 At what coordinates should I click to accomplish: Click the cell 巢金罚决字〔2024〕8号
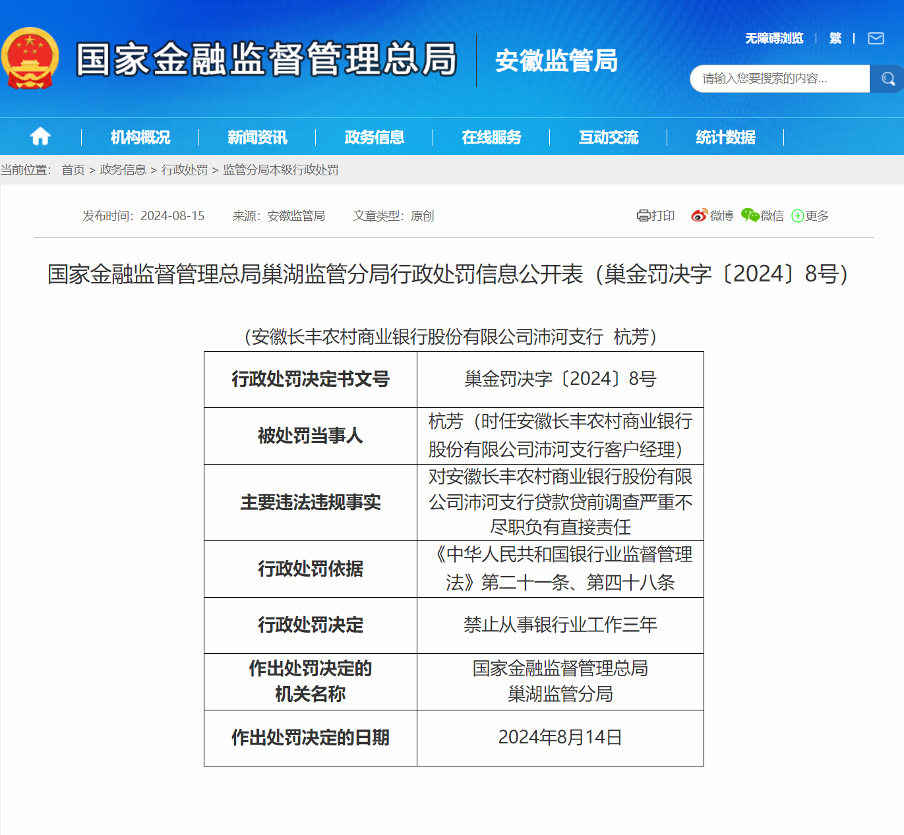click(560, 380)
